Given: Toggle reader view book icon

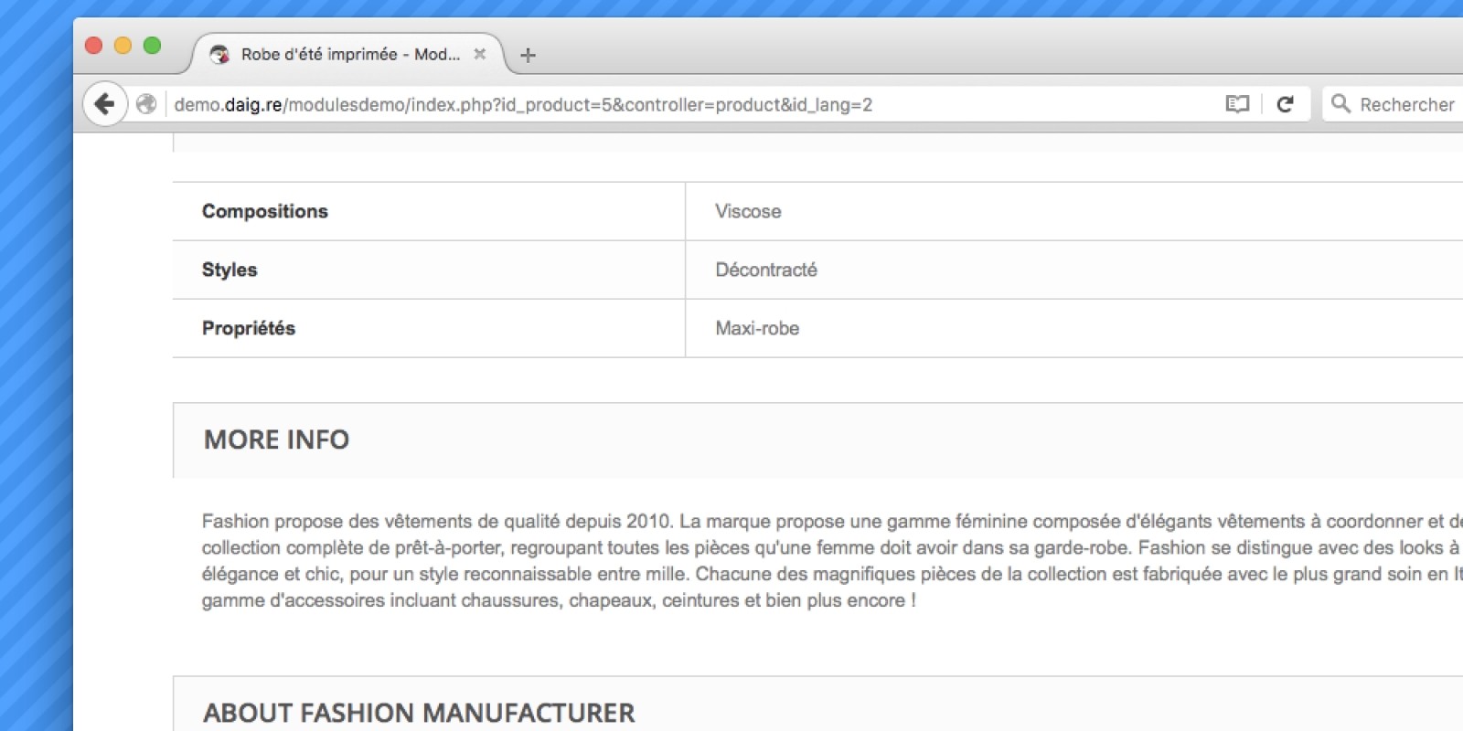Looking at the screenshot, I should click(x=1237, y=104).
